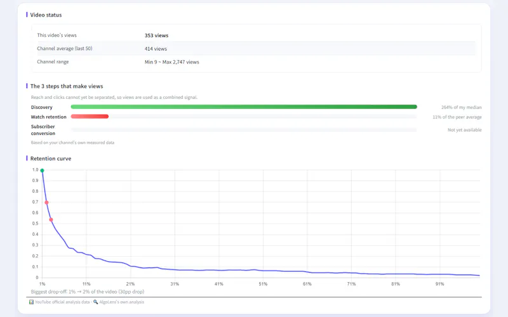Select the 'Biggest drop-off' summary line
The image size is (508, 317).
click(88, 292)
